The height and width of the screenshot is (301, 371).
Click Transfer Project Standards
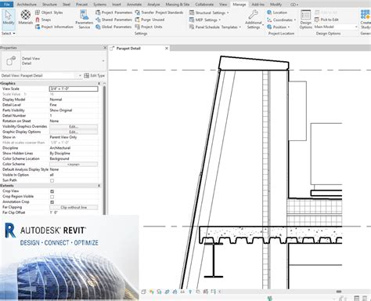click(x=159, y=13)
